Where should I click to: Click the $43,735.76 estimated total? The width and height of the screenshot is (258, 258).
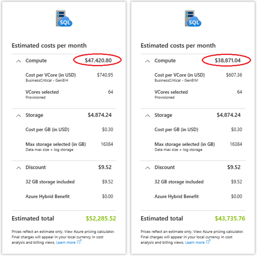pos(230,218)
